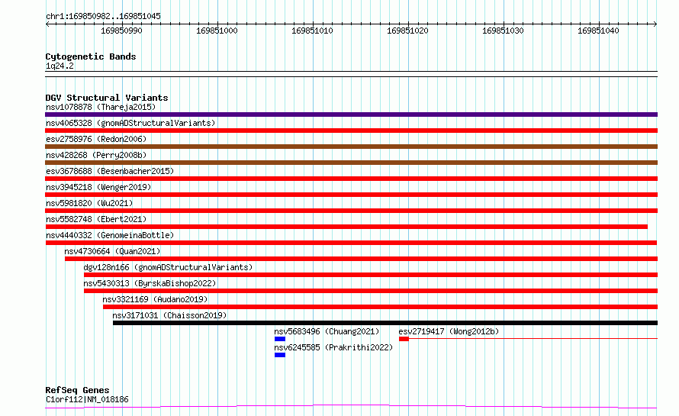
Task: Click the nsv5430313 ByrskaBishop2022 label
Action: (x=150, y=283)
